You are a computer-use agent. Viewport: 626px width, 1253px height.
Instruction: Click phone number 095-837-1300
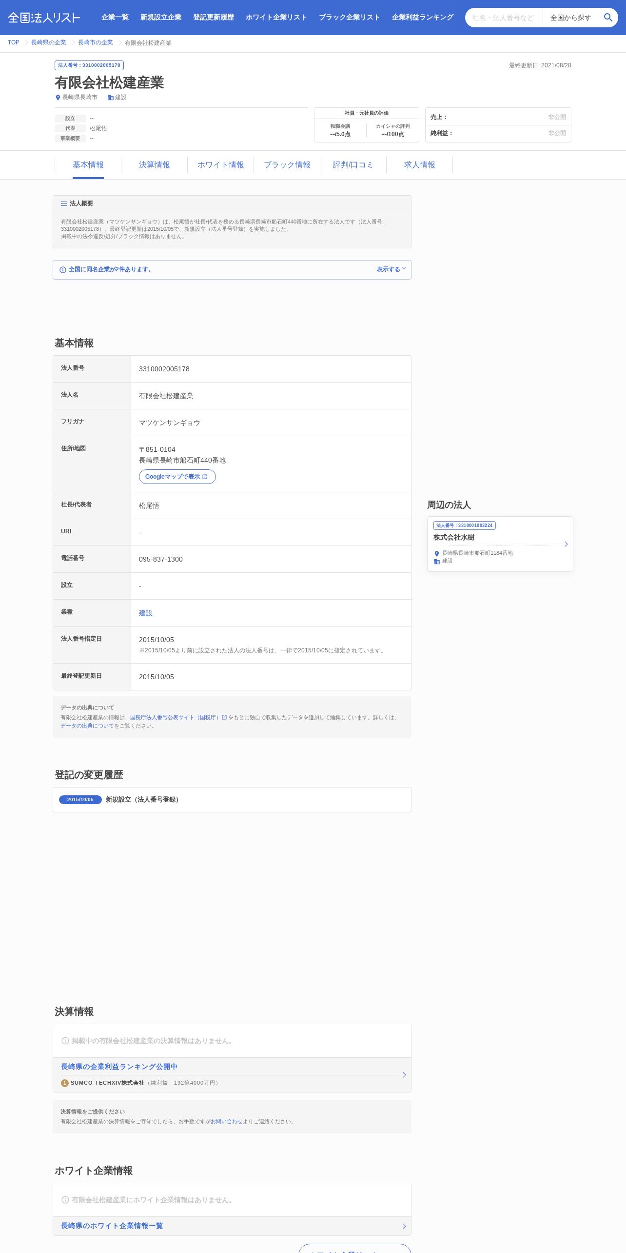[161, 559]
